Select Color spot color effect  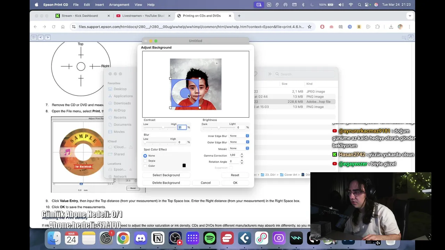[x=145, y=166]
